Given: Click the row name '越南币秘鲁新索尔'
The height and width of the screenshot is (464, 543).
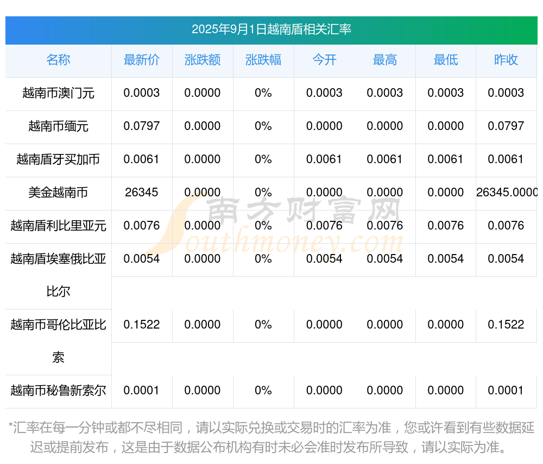Looking at the screenshot, I should coord(58,391).
